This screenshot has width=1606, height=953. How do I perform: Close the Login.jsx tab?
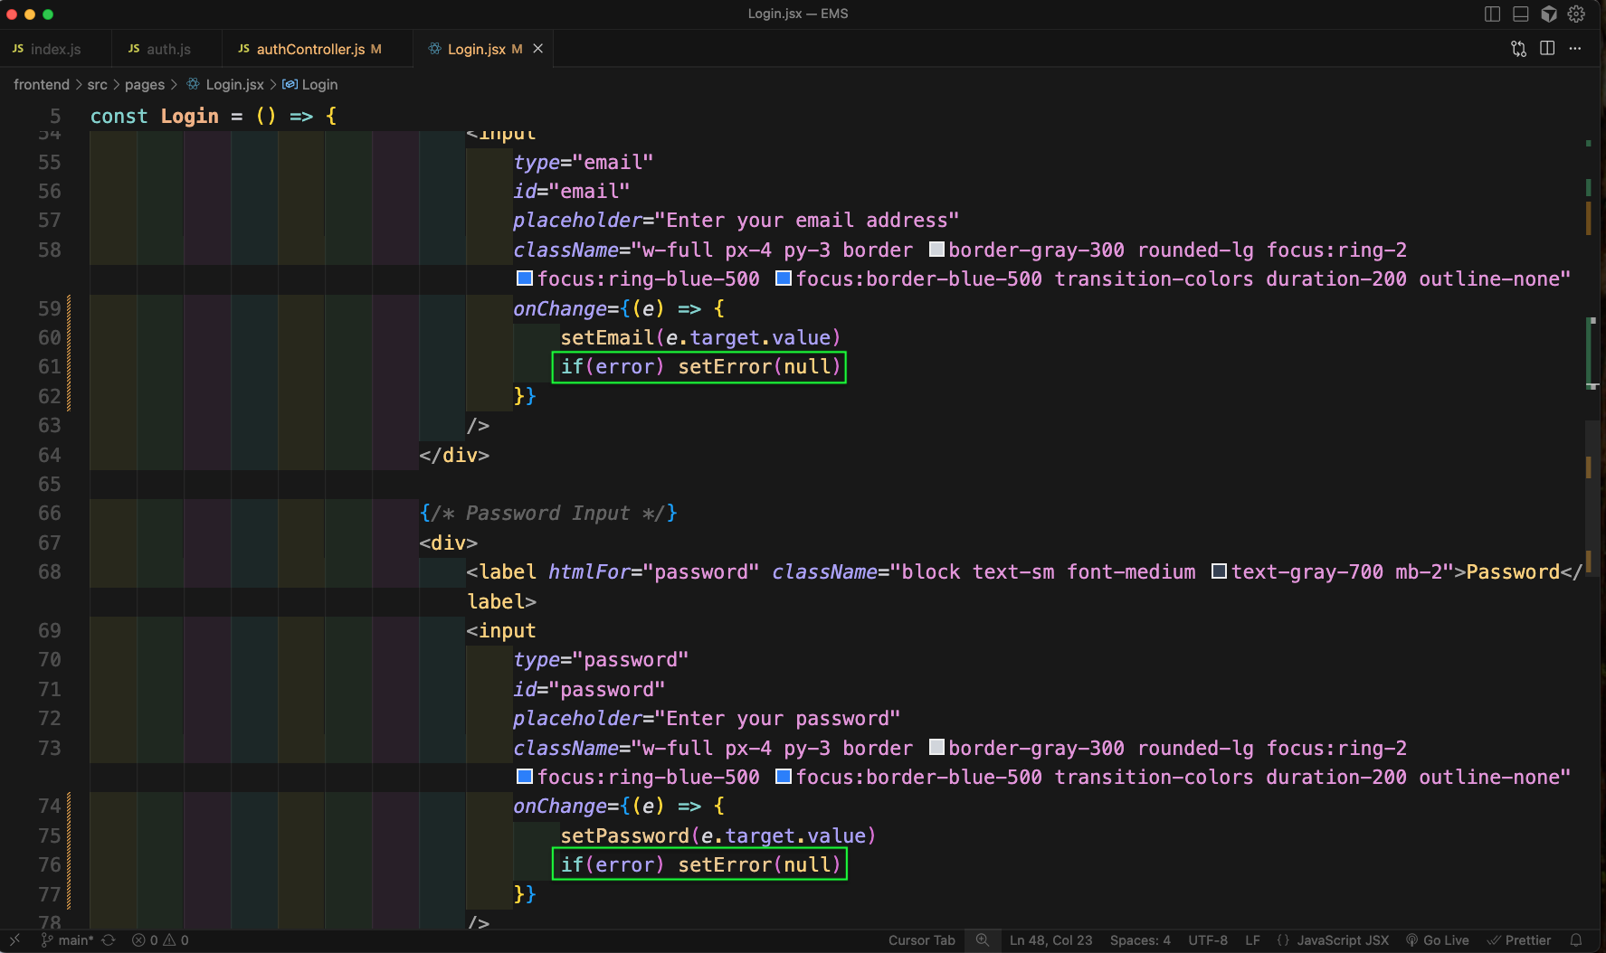tap(537, 49)
